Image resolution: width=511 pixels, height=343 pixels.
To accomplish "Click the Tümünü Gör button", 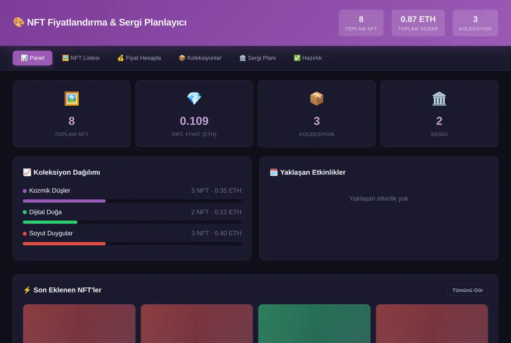I will click(x=468, y=290).
